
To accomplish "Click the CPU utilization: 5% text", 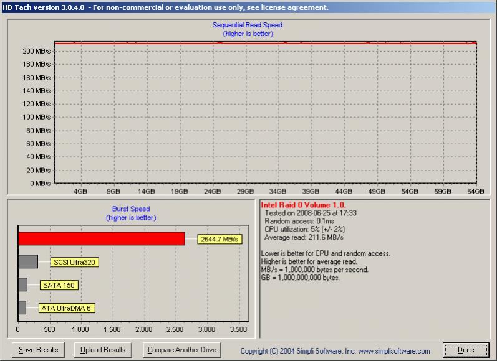I will [304, 229].
